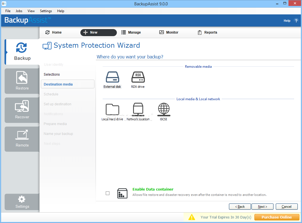The width and height of the screenshot is (302, 223).
Task: Open the Monitor tab
Action: [x=169, y=32]
